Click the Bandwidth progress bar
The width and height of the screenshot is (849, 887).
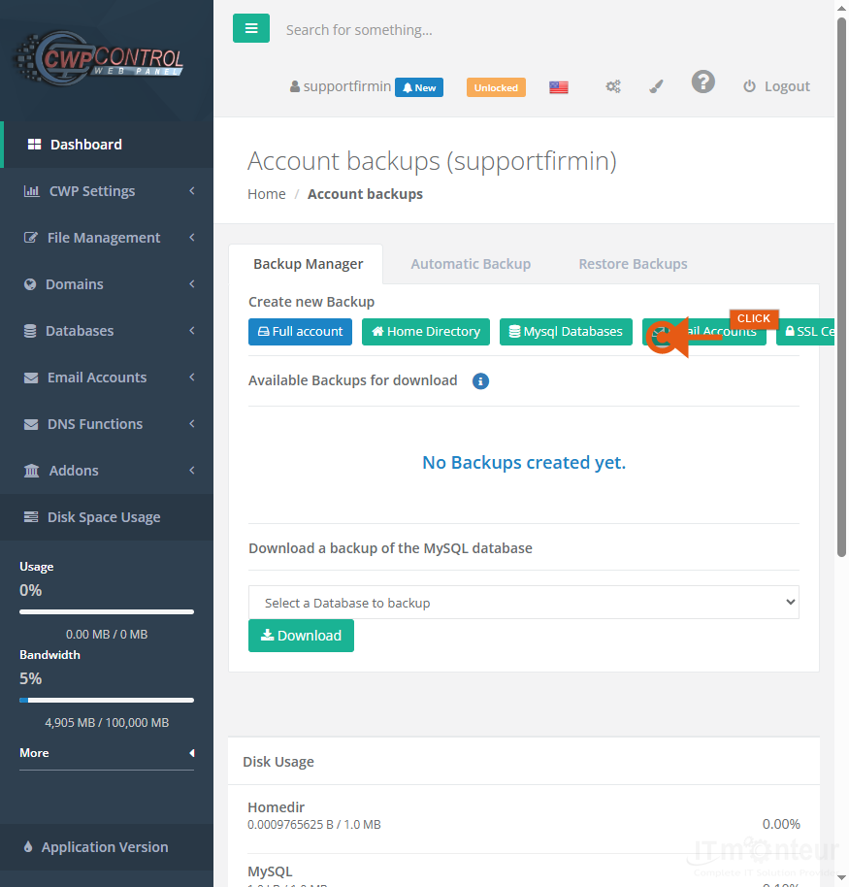click(107, 700)
